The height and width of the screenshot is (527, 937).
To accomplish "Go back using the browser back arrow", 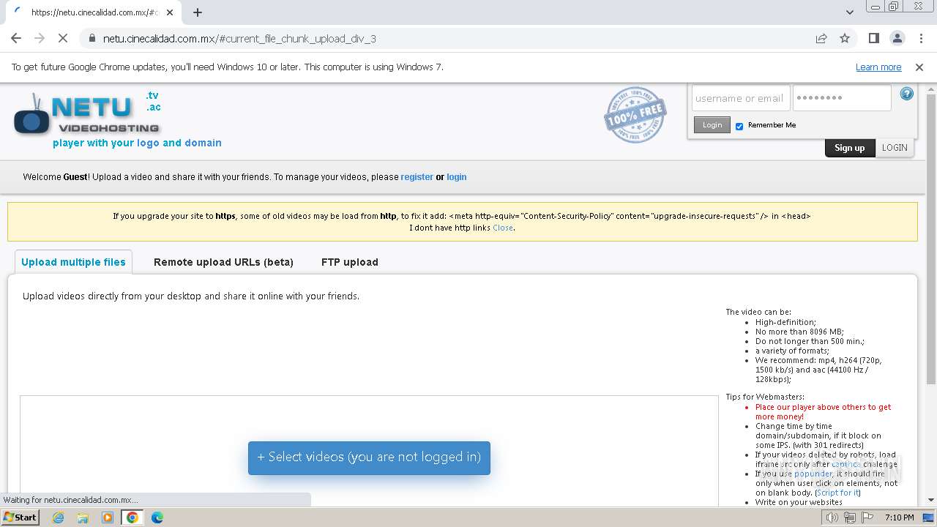I will (16, 39).
